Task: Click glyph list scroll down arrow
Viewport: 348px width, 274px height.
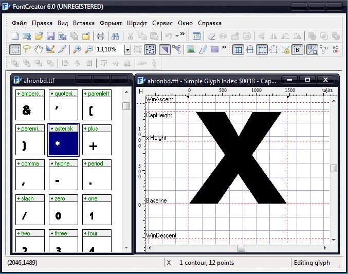Action: pos(126,247)
